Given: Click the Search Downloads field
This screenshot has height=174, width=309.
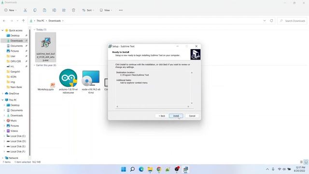Looking at the screenshot, I should [292, 21].
